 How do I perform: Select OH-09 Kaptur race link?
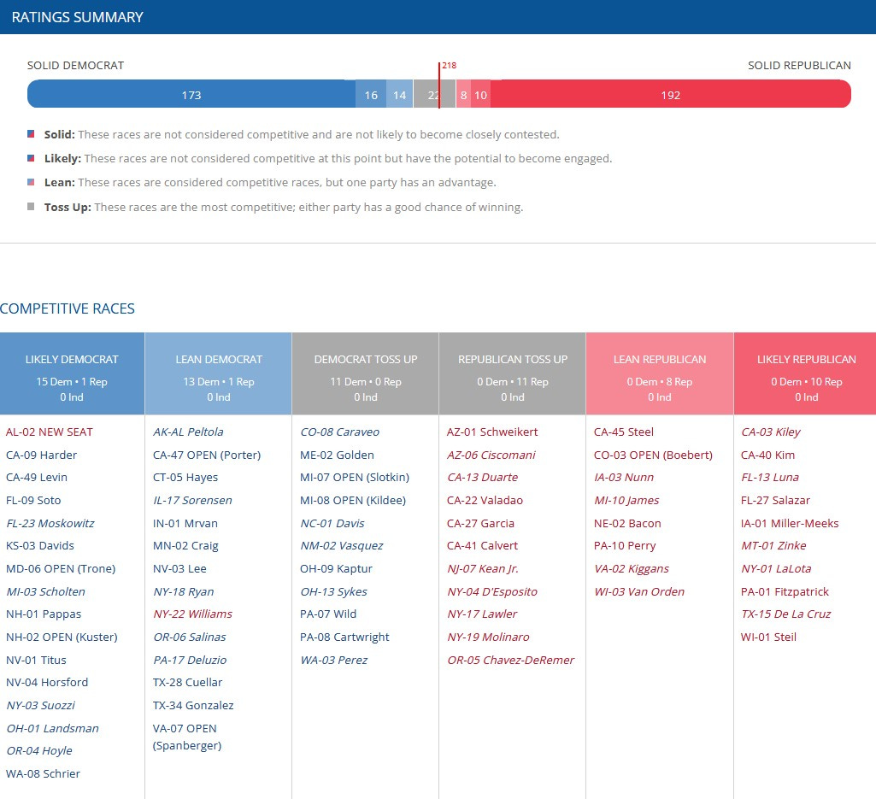point(336,568)
